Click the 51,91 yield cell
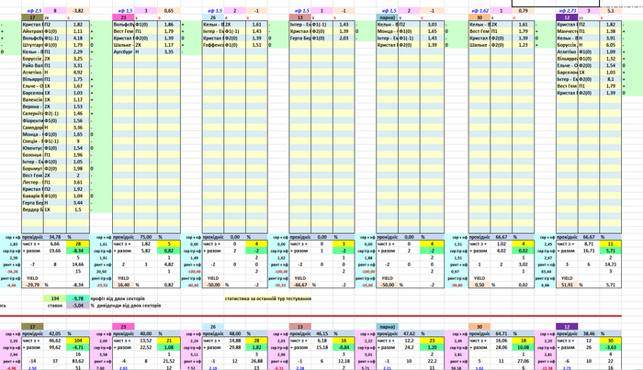Screen dimensions: 643x370 click(567, 285)
